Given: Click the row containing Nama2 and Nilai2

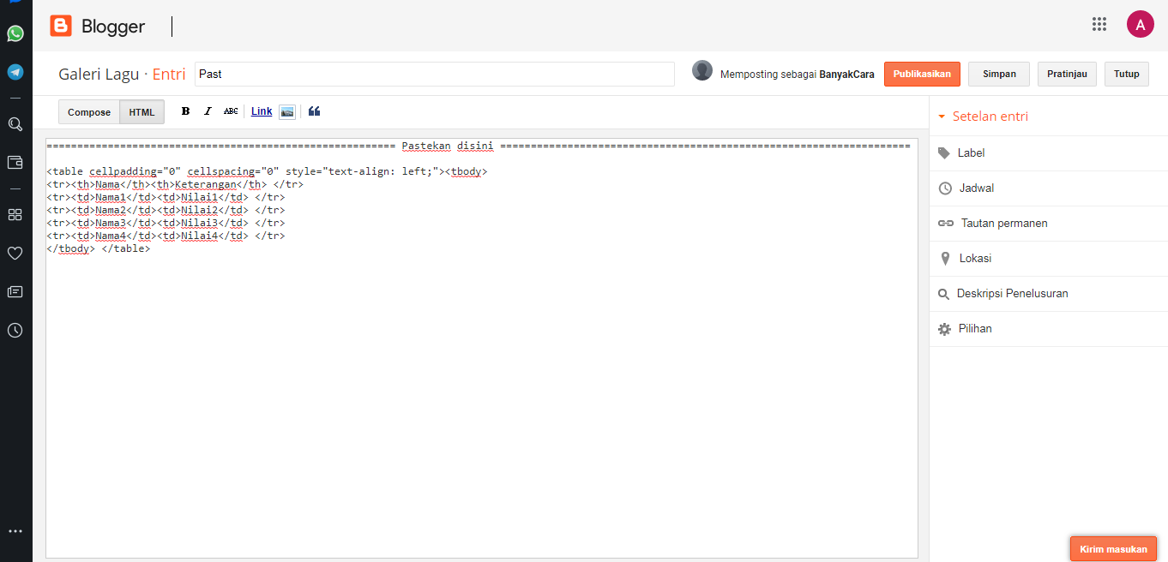Looking at the screenshot, I should pos(166,210).
